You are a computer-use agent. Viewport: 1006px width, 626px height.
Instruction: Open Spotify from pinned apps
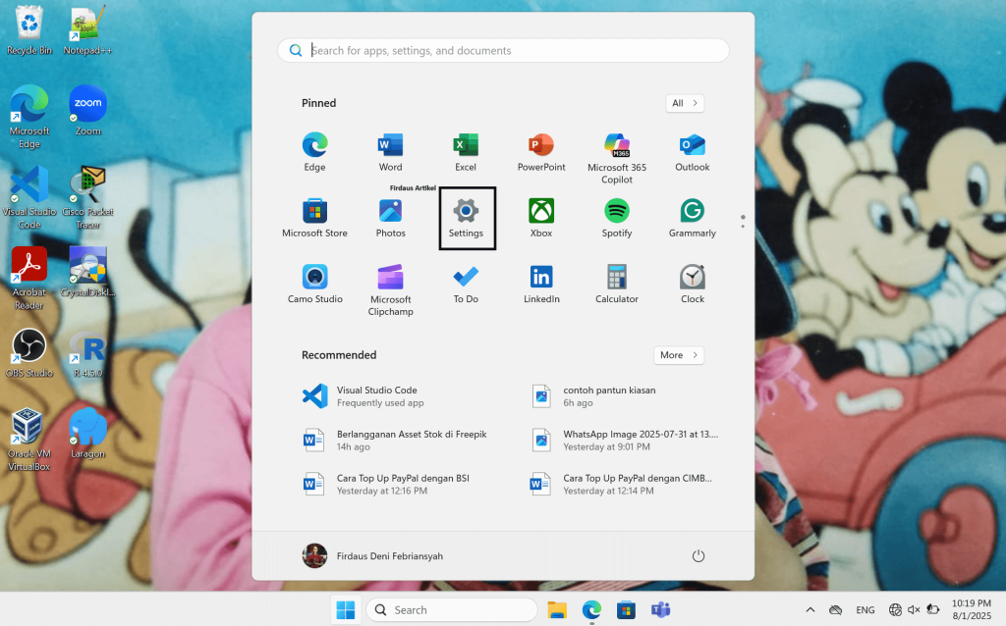coord(616,218)
